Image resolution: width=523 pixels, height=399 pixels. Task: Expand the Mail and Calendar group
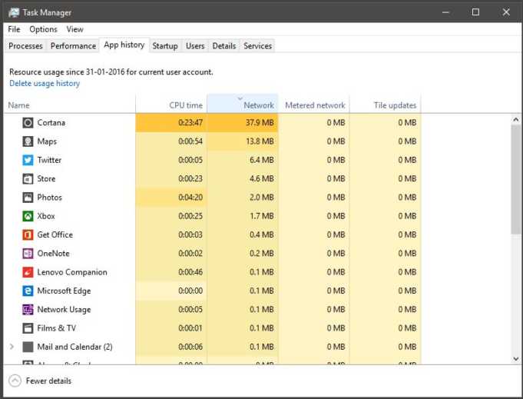(12, 347)
